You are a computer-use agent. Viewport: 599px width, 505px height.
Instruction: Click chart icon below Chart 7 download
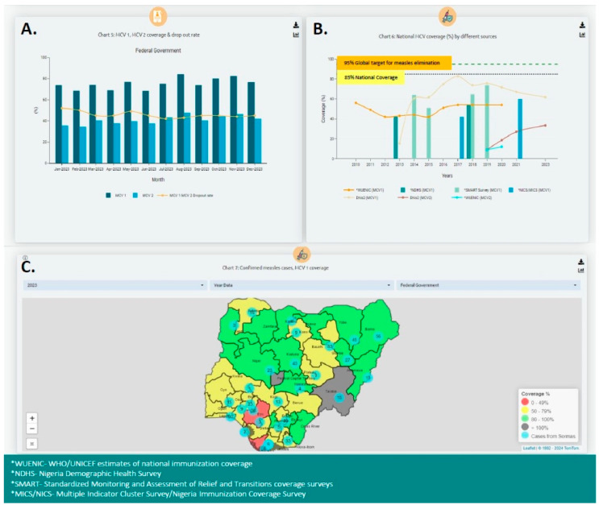click(x=580, y=271)
